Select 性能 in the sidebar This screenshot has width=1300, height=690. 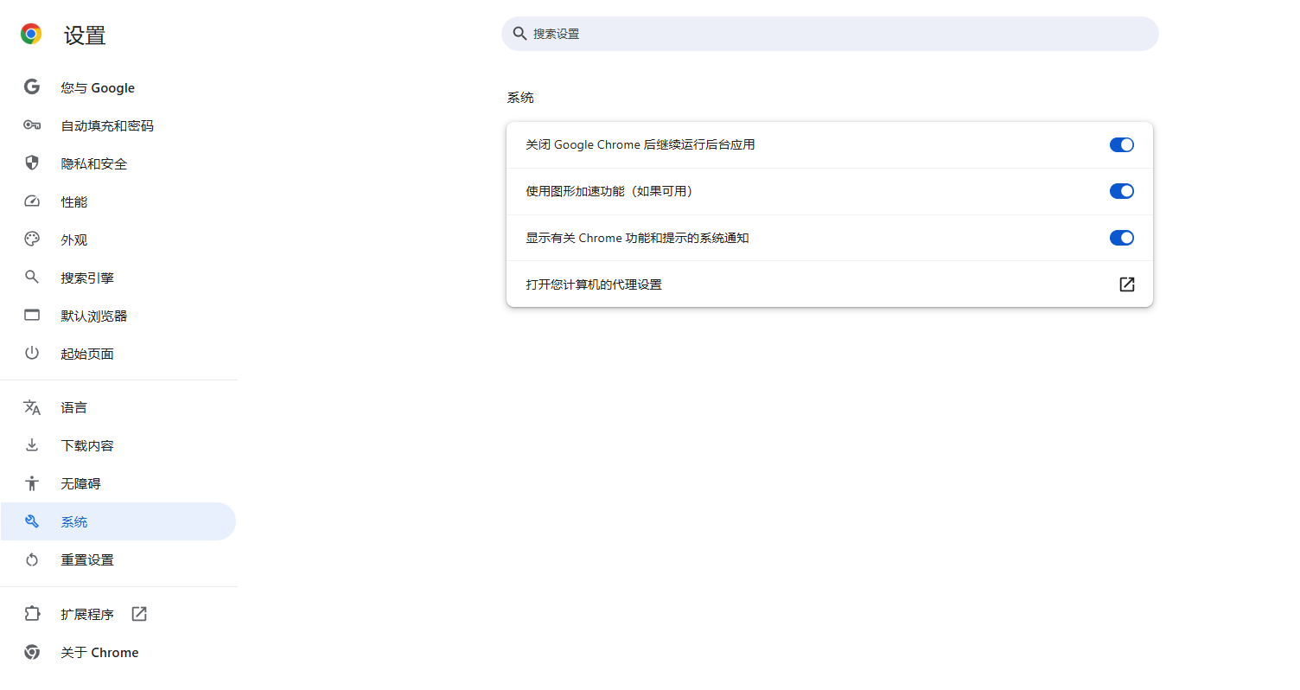118,201
